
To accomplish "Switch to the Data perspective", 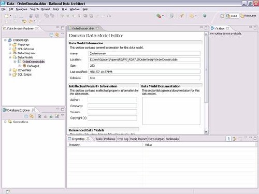I will [232, 16].
